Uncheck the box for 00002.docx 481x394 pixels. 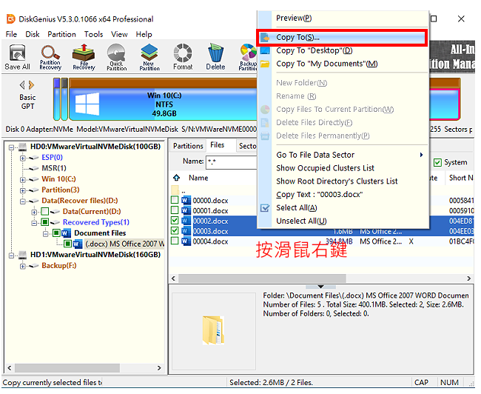pyautogui.click(x=175, y=221)
